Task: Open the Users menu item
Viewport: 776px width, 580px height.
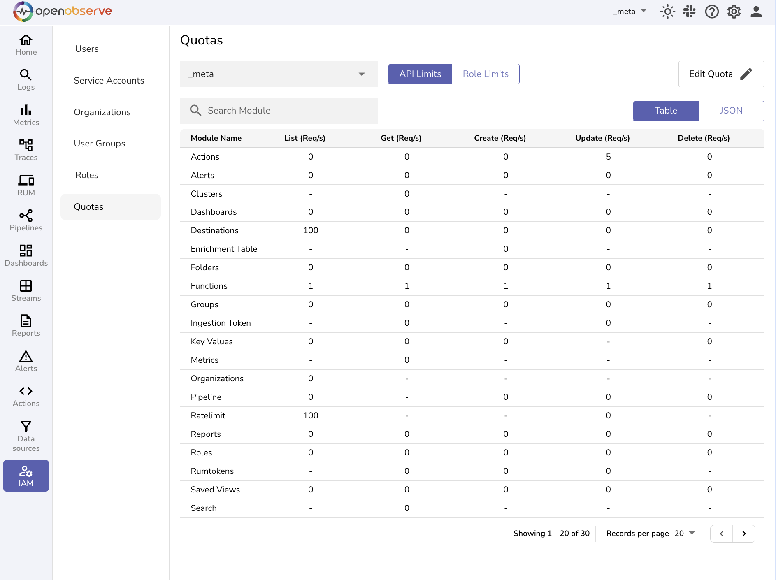Action: coord(111,49)
